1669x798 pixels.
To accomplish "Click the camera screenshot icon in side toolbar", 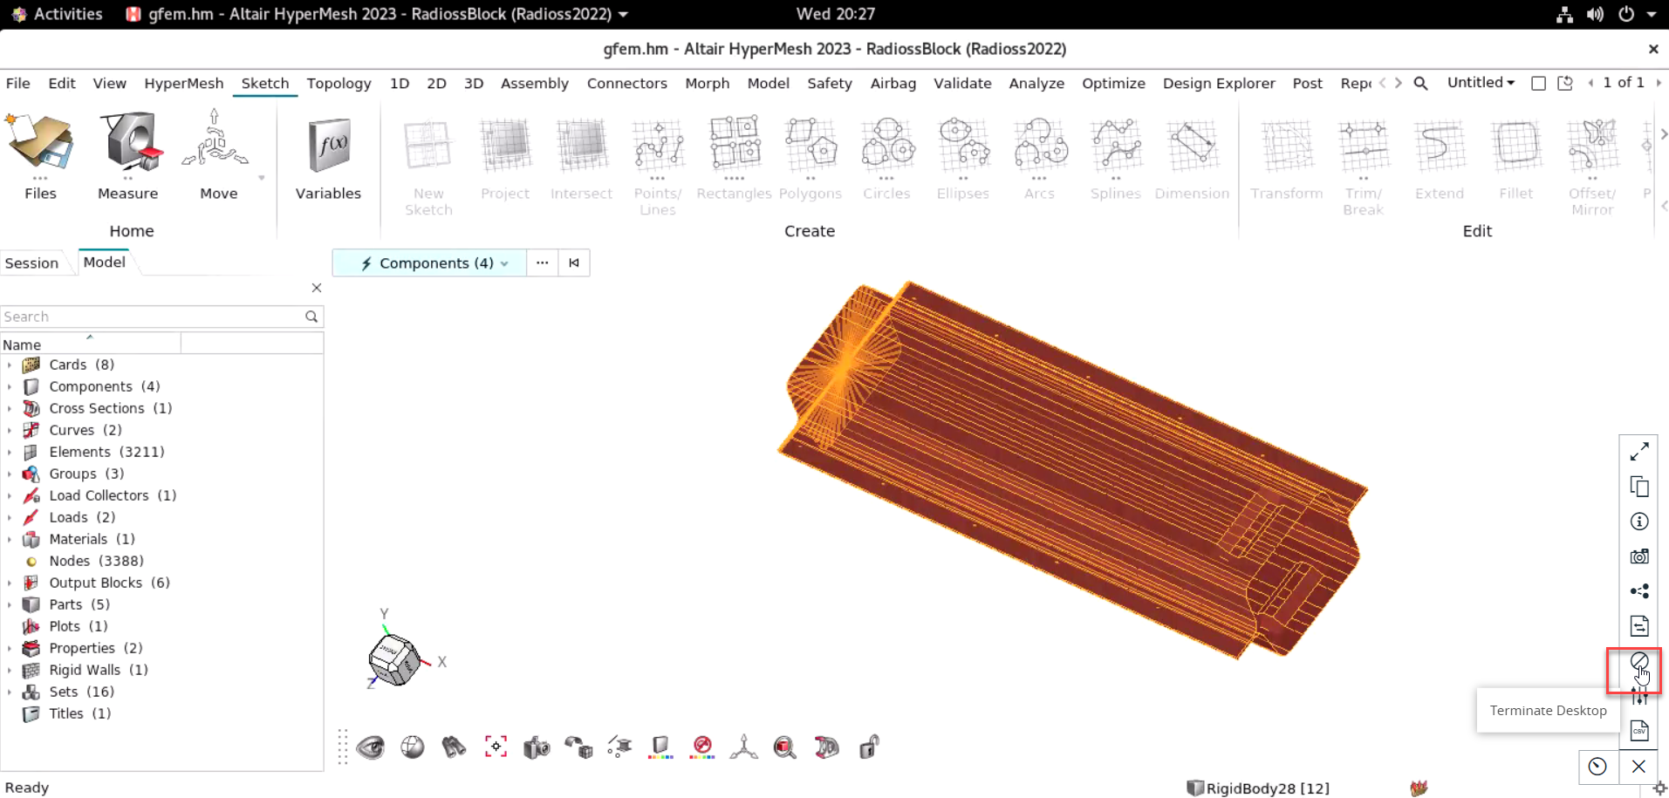I will click(1639, 556).
